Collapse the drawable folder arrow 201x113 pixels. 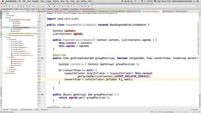click(x=7, y=40)
